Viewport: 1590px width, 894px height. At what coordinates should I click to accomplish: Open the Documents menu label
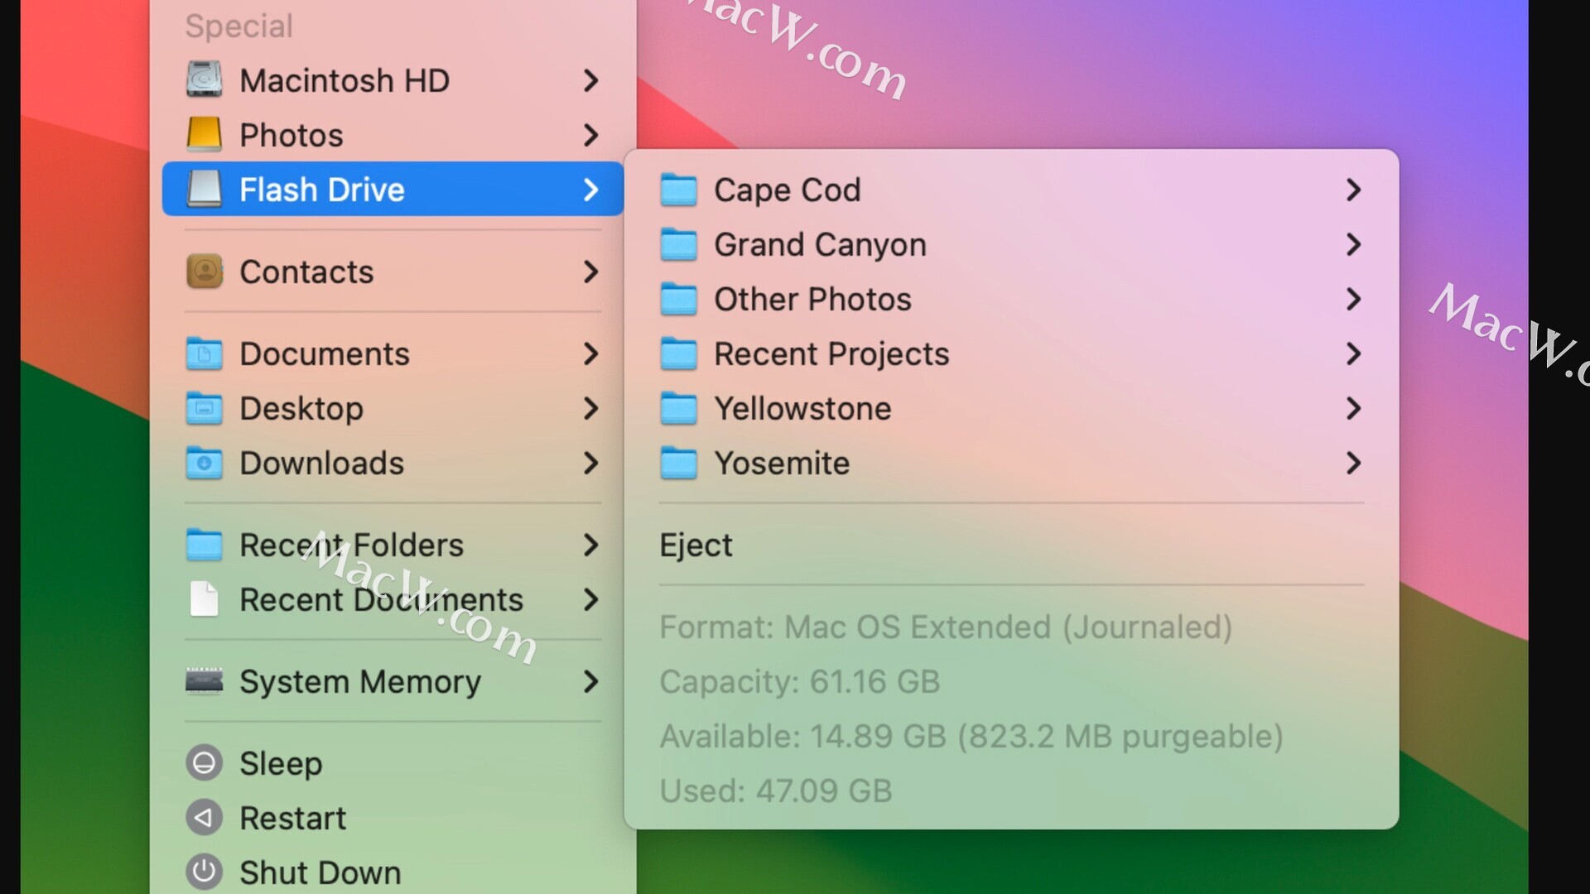tap(325, 353)
